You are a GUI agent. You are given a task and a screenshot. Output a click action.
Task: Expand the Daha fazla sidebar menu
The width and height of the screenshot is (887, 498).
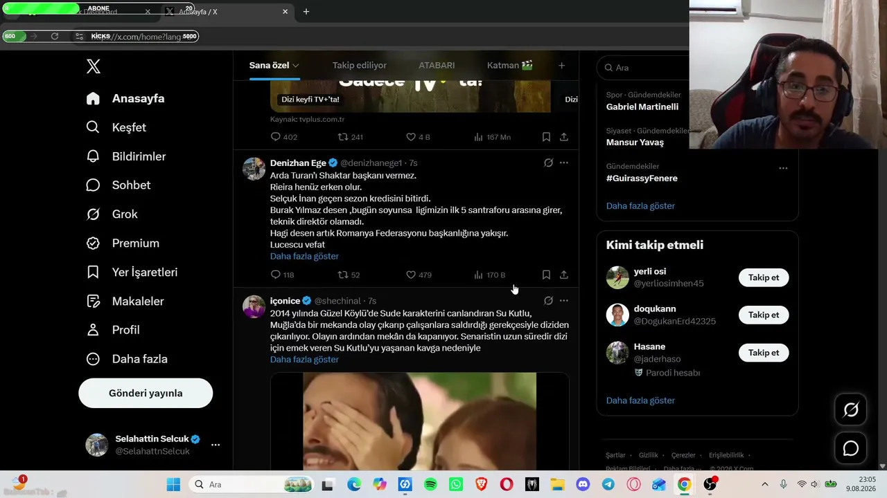coord(126,359)
